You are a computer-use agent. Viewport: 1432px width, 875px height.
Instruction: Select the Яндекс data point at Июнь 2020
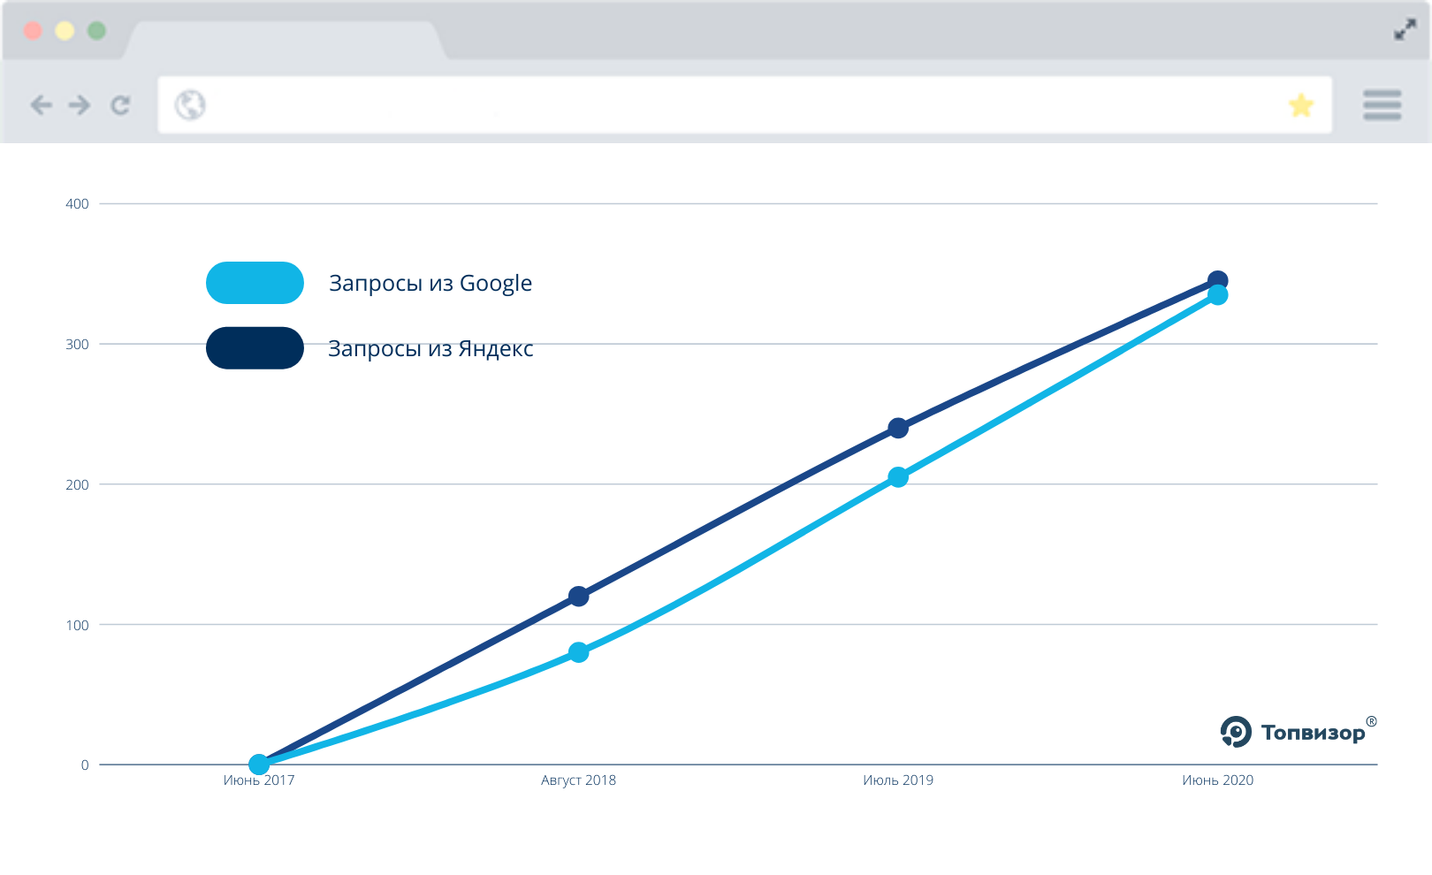(x=1217, y=280)
